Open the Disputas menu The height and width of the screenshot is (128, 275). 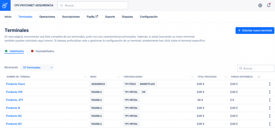coord(128,17)
